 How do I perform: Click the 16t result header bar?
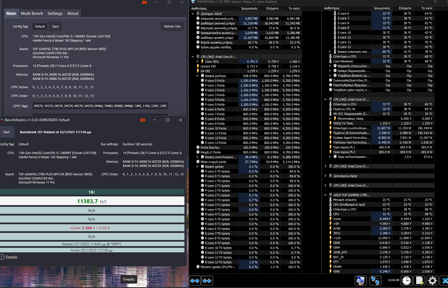coord(92,192)
